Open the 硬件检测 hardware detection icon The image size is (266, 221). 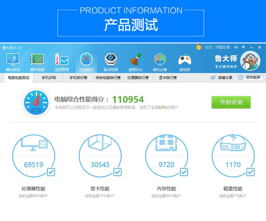(x=37, y=59)
